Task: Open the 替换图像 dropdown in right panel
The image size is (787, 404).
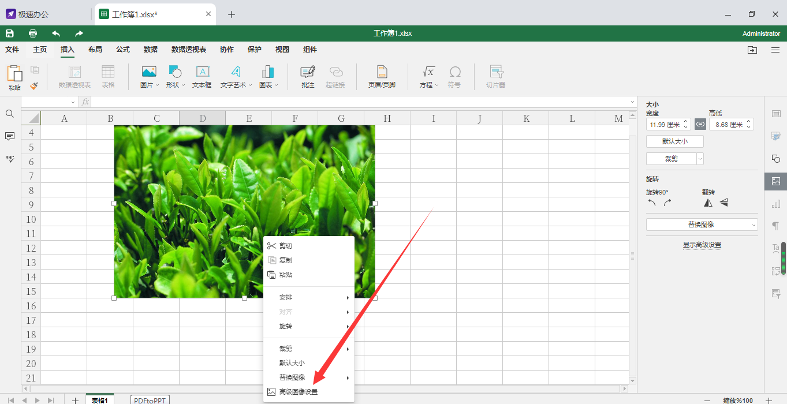Action: (x=702, y=225)
